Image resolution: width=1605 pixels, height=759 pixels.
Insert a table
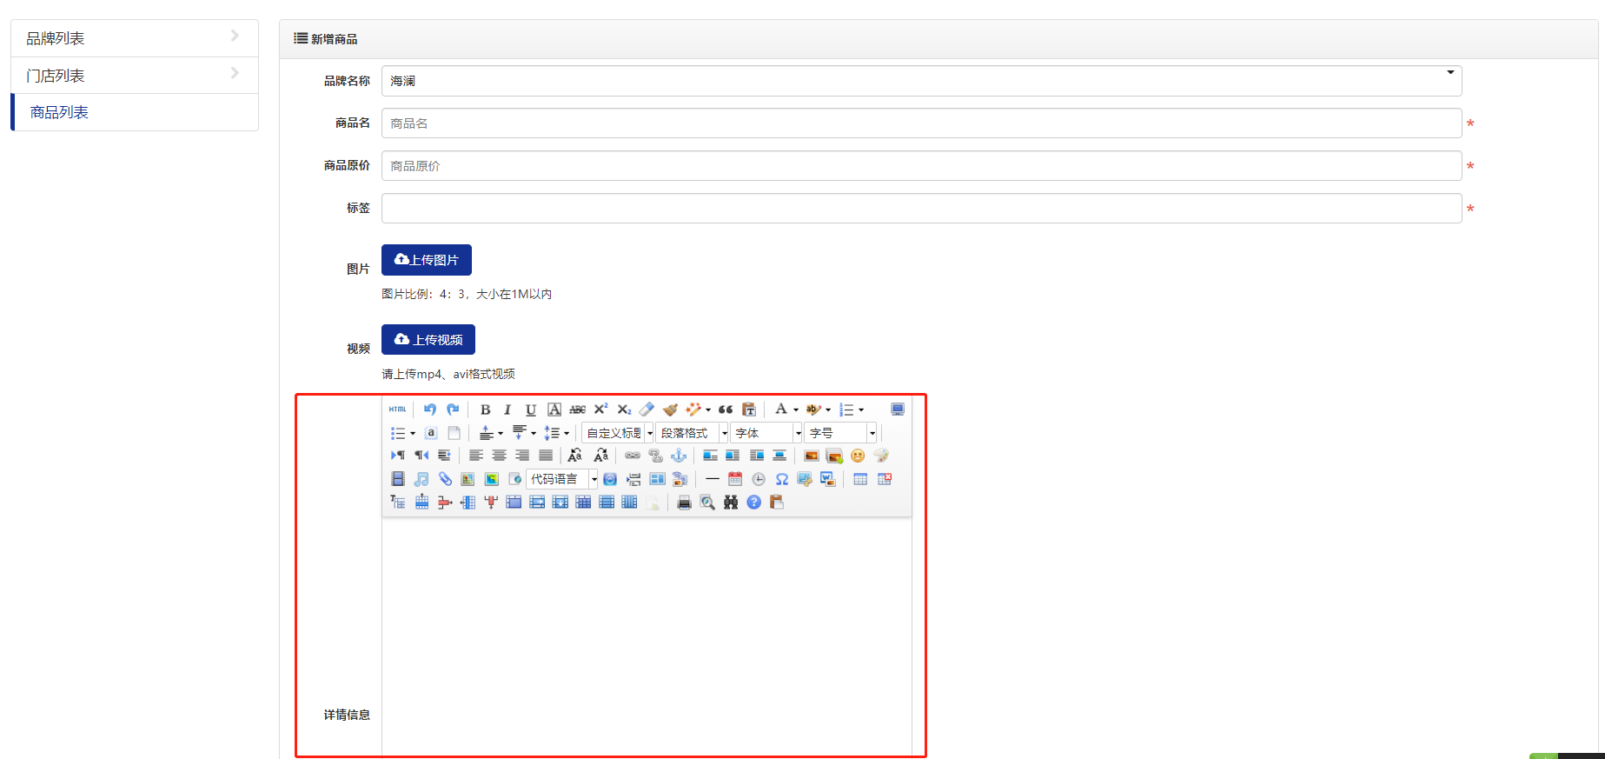point(860,479)
